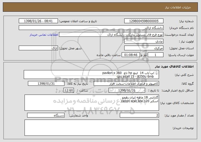Click the text گارانتی 18 ماهه ایران رهجو
Screen dimensions: 201x142
(140, 98)
